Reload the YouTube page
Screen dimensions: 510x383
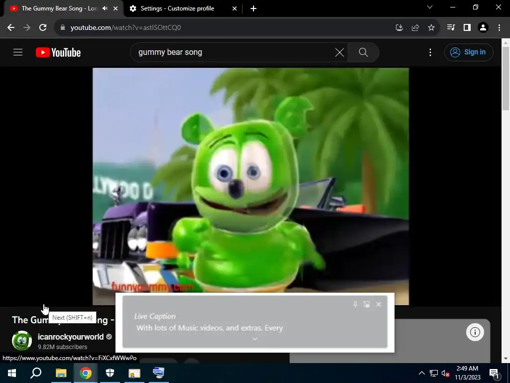tap(43, 28)
